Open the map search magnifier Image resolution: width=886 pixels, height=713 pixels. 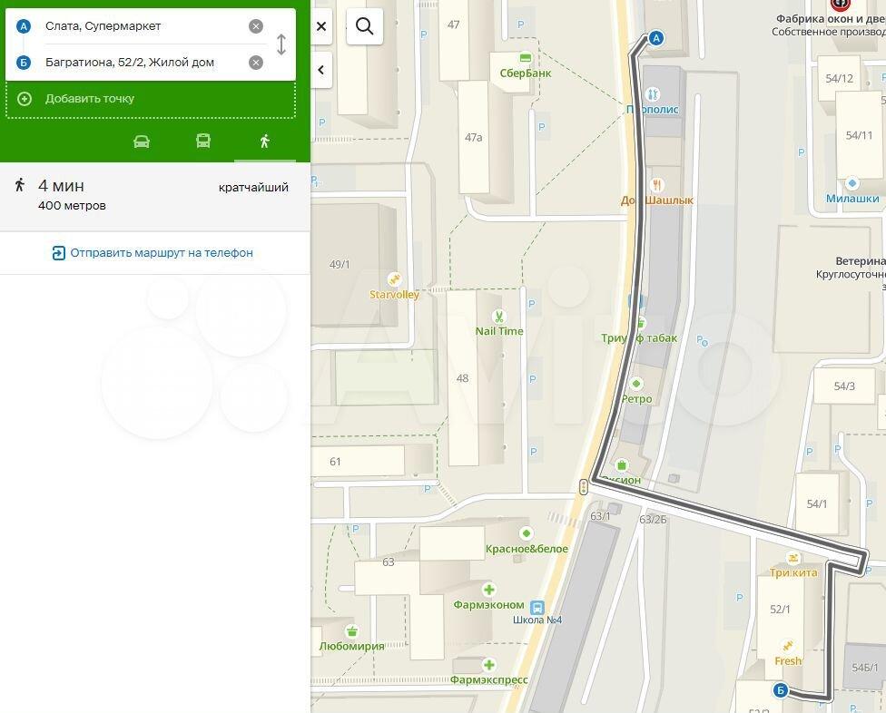(x=365, y=26)
